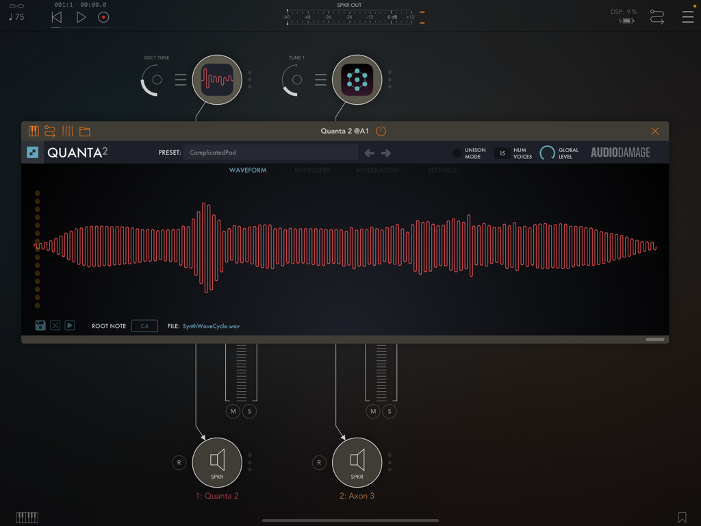This screenshot has width=701, height=526.
Task: Click the '2: Axon 3' channel label
Action: pos(357,496)
